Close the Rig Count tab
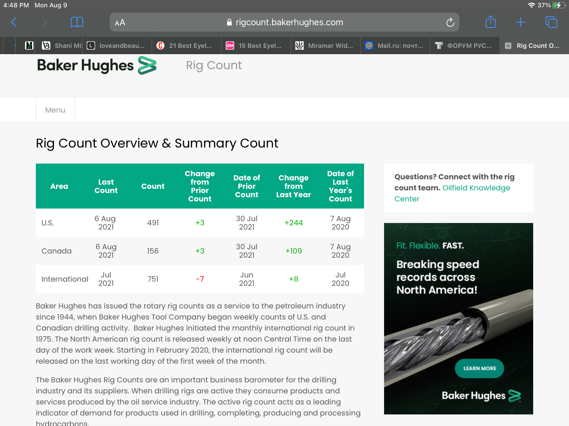This screenshot has width=569, height=426. point(508,46)
